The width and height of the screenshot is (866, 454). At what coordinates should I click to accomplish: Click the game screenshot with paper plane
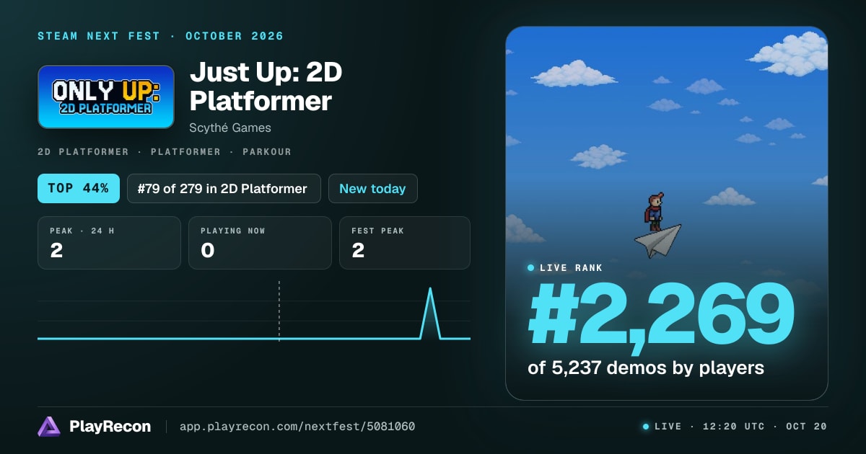(x=666, y=213)
